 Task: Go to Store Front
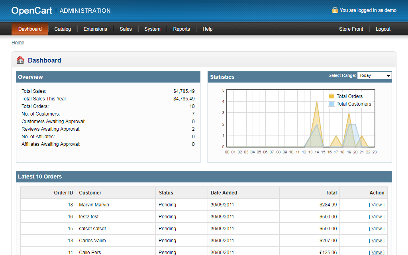(x=351, y=29)
